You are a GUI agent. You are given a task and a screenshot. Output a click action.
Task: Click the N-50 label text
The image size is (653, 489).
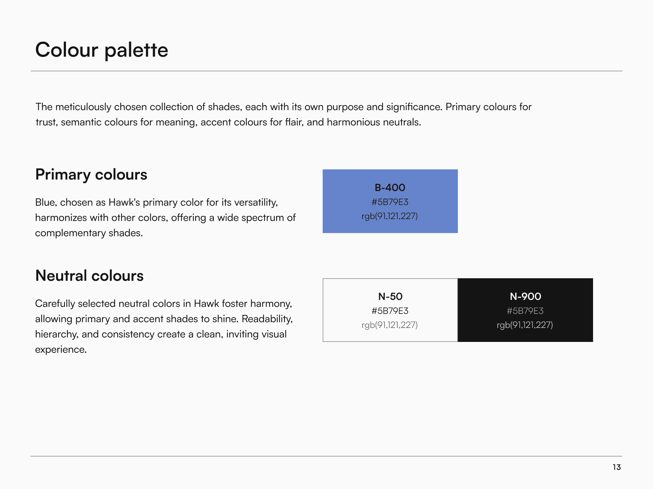coord(390,296)
